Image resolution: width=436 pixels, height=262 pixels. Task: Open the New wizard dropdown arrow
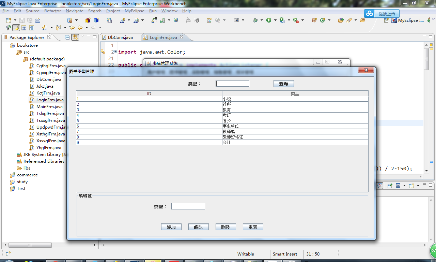click(x=15, y=20)
